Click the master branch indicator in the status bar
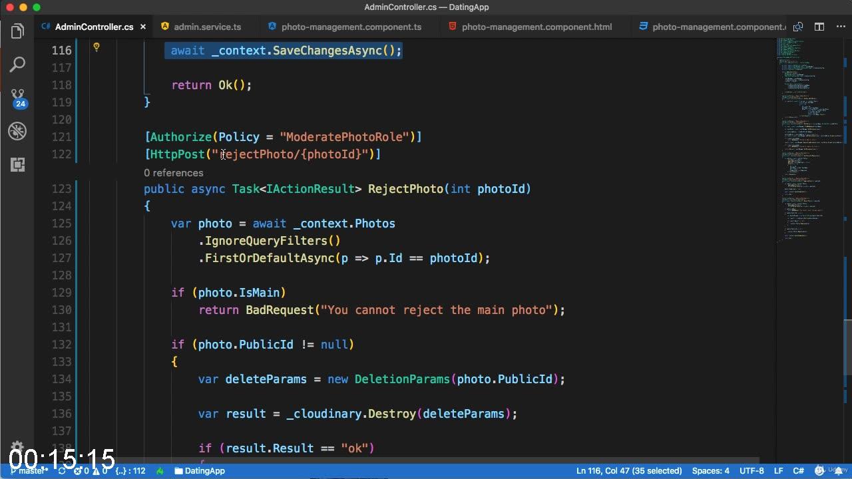This screenshot has height=479, width=852. (x=29, y=470)
